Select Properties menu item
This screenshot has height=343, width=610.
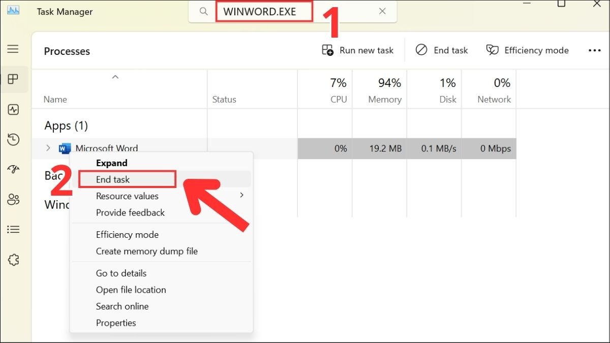[x=162, y=323]
